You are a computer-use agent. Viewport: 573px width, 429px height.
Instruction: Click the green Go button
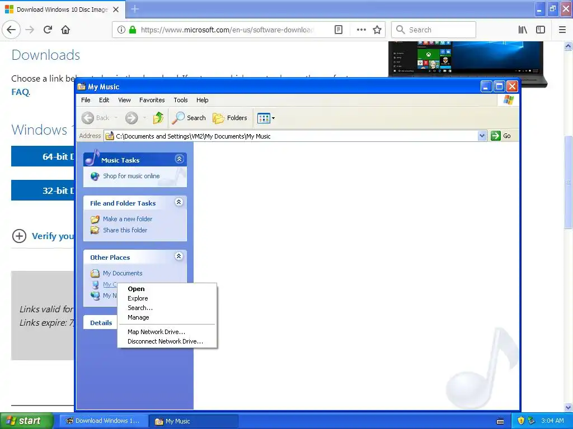click(x=501, y=136)
